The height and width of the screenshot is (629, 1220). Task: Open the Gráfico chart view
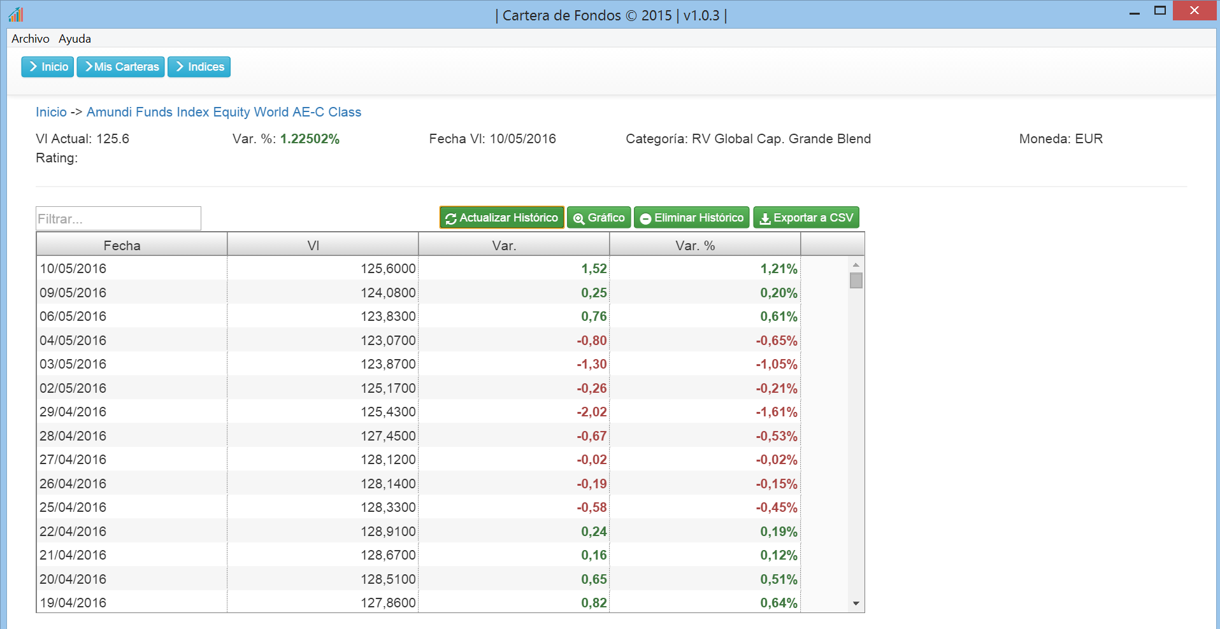point(599,218)
